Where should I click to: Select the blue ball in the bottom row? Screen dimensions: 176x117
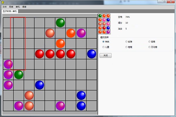click(x=81, y=106)
